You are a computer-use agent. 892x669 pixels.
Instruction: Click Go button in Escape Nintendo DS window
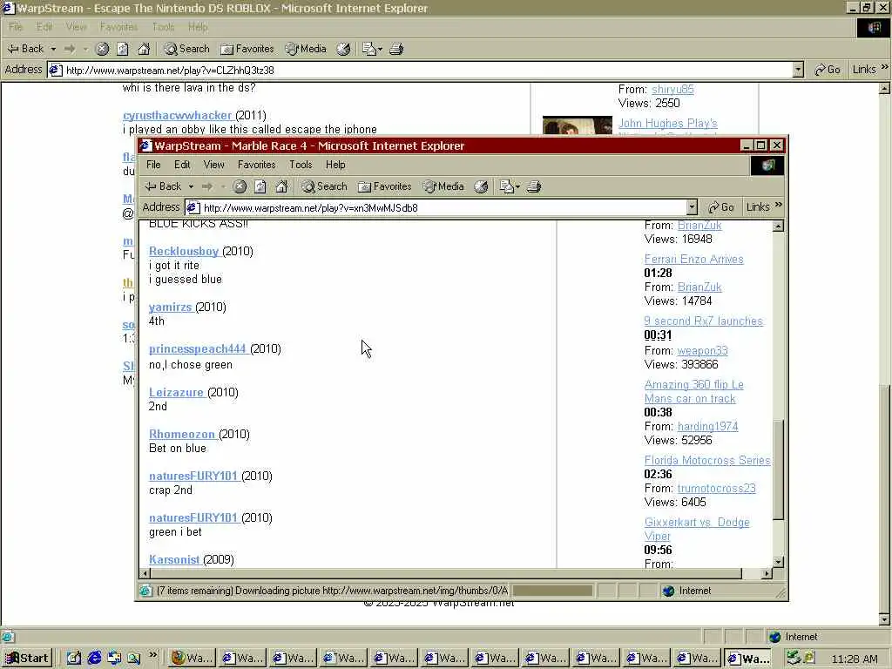pos(828,70)
